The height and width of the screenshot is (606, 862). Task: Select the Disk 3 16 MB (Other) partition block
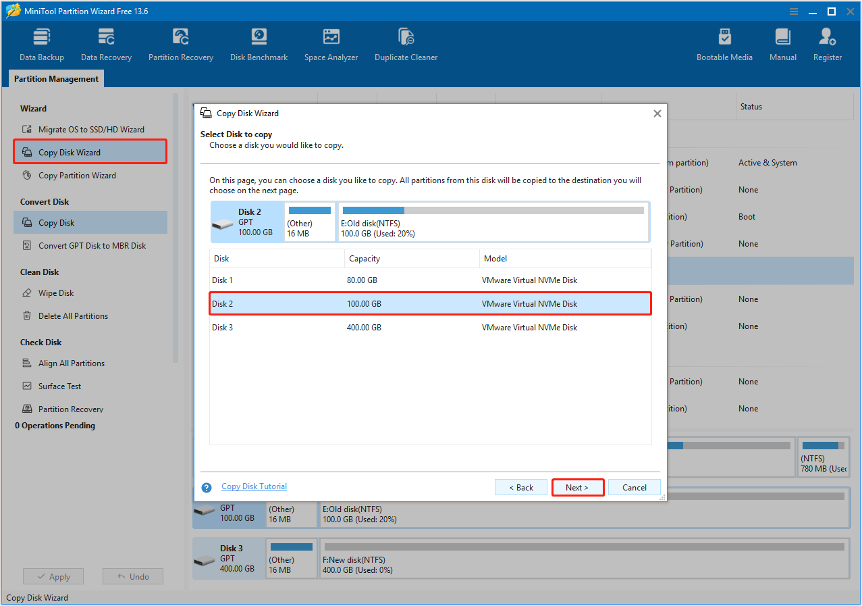(x=291, y=559)
